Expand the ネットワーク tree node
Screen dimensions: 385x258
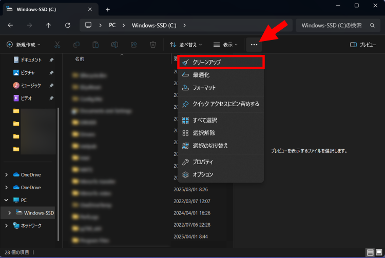[x=6, y=226]
